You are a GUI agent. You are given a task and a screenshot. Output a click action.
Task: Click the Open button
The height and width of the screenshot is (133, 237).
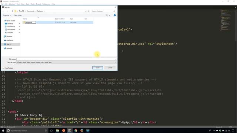[x=97, y=68]
